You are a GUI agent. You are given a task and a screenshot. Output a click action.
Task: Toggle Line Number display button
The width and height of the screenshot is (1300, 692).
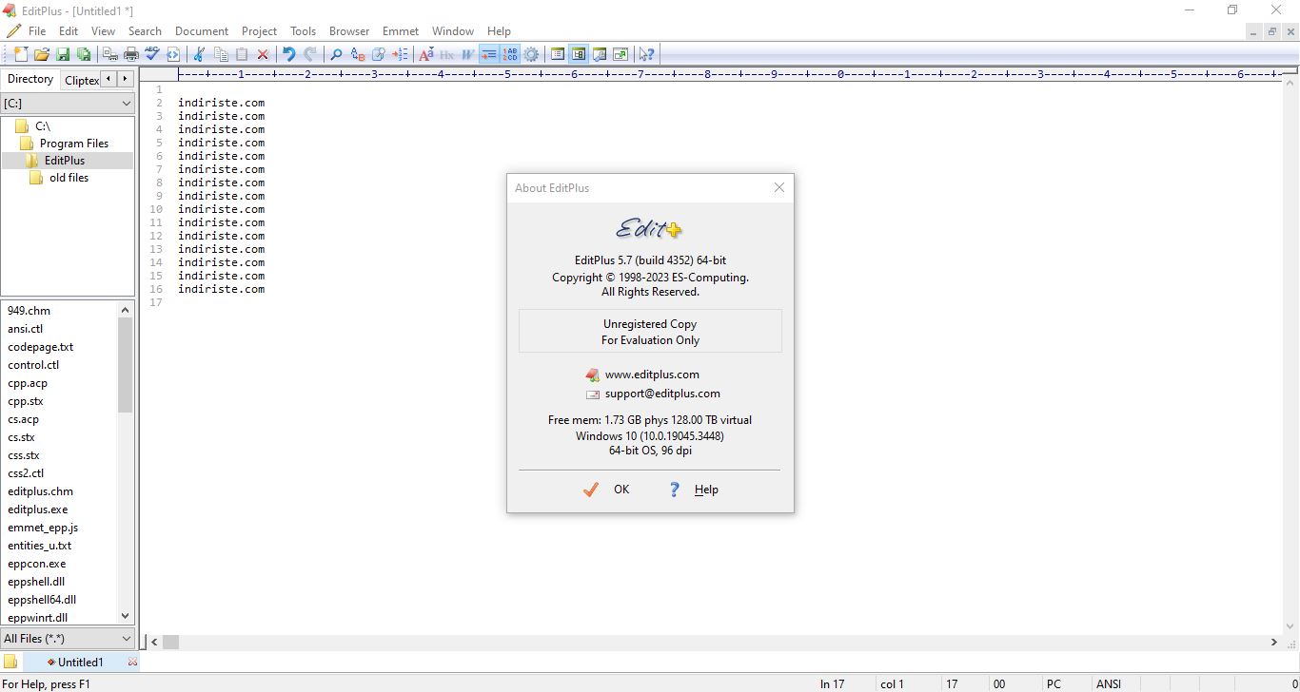[510, 54]
